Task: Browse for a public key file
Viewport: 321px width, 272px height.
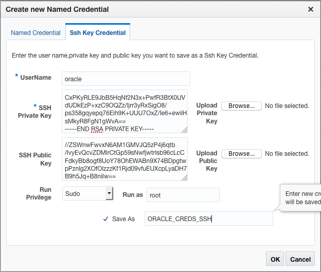Action: coord(241,154)
